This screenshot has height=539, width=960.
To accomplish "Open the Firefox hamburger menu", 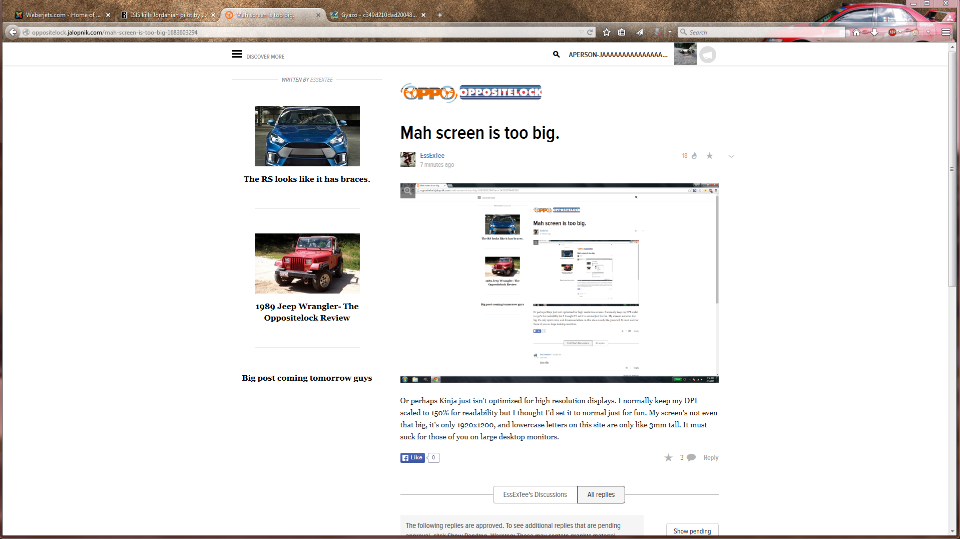I will coord(945,32).
